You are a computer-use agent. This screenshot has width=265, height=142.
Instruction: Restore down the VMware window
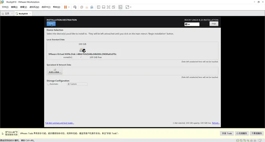(x=259, y=2)
